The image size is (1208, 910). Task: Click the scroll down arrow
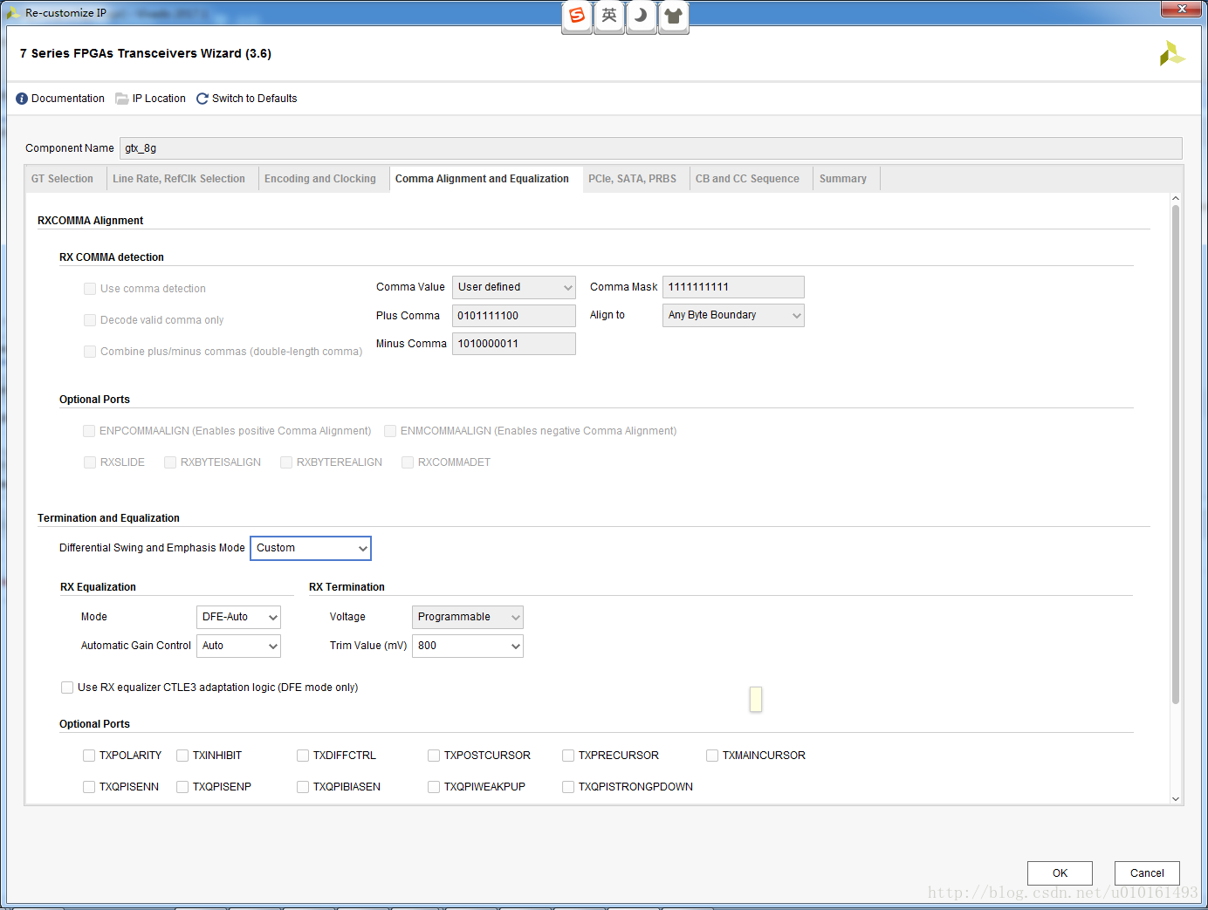click(x=1176, y=798)
